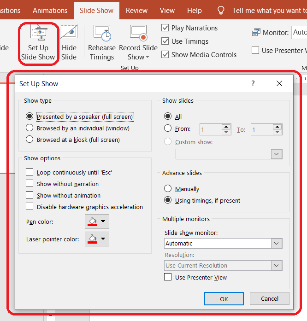Expand the Slide show monitor dropdown
The image size is (307, 321).
pyautogui.click(x=277, y=243)
